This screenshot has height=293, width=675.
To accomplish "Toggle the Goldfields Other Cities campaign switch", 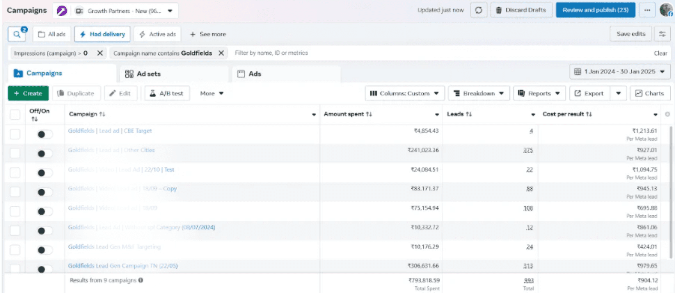I will point(45,153).
